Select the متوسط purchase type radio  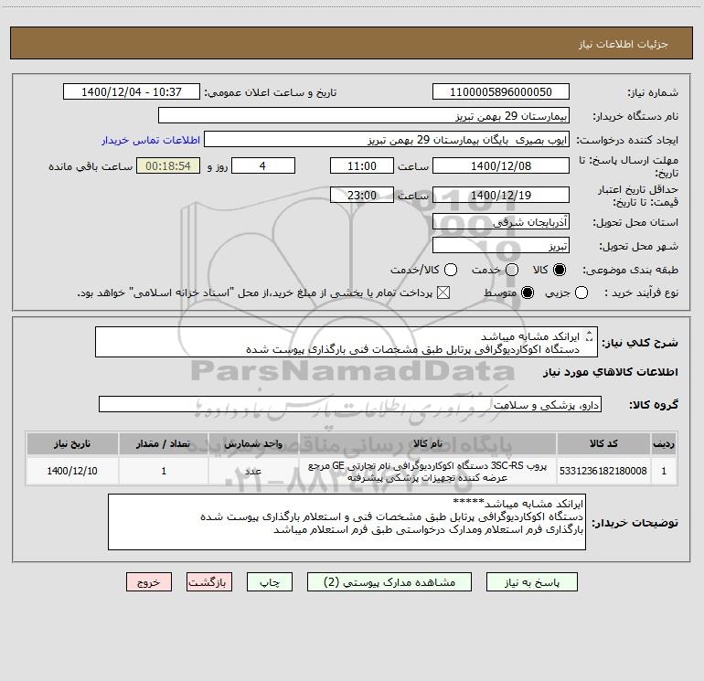point(528,293)
